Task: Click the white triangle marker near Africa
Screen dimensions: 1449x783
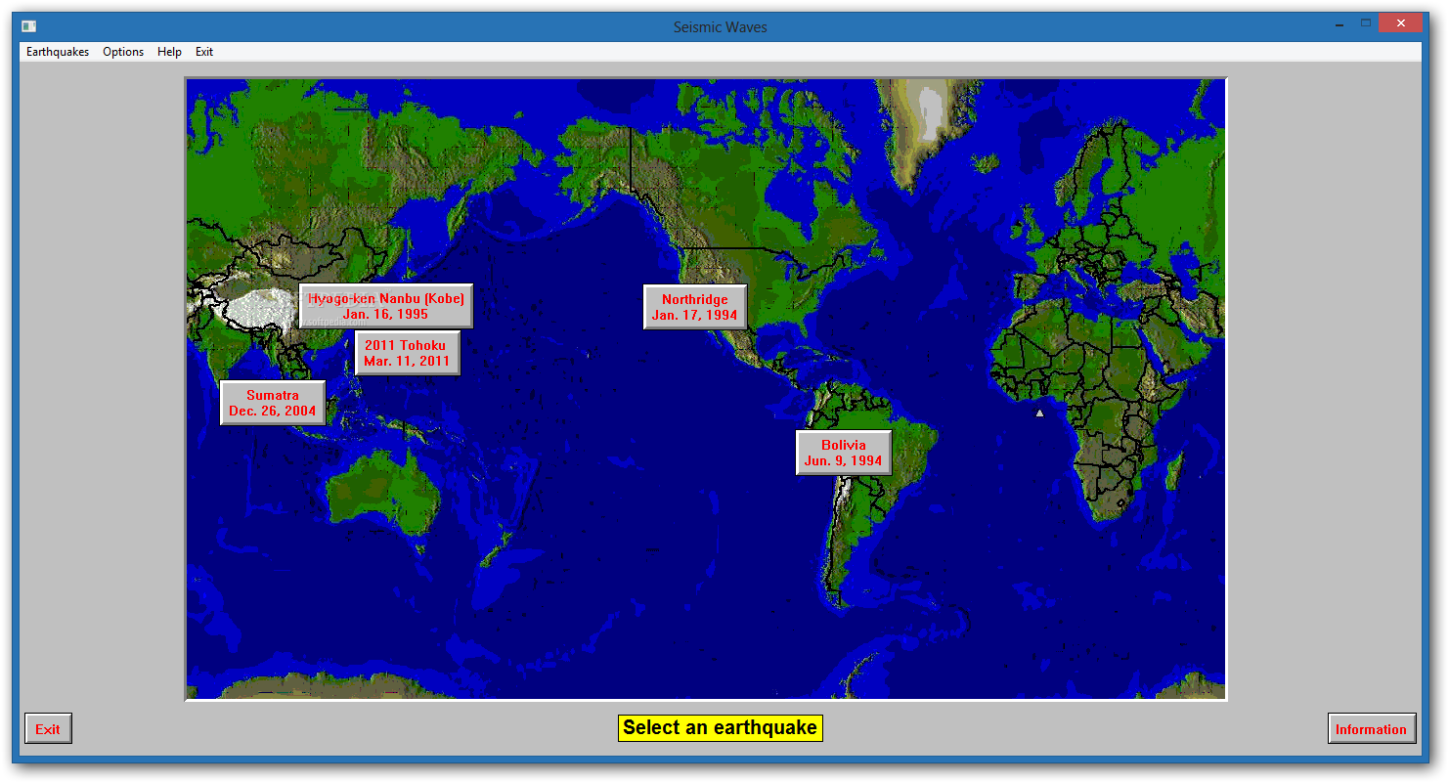Action: [1039, 413]
